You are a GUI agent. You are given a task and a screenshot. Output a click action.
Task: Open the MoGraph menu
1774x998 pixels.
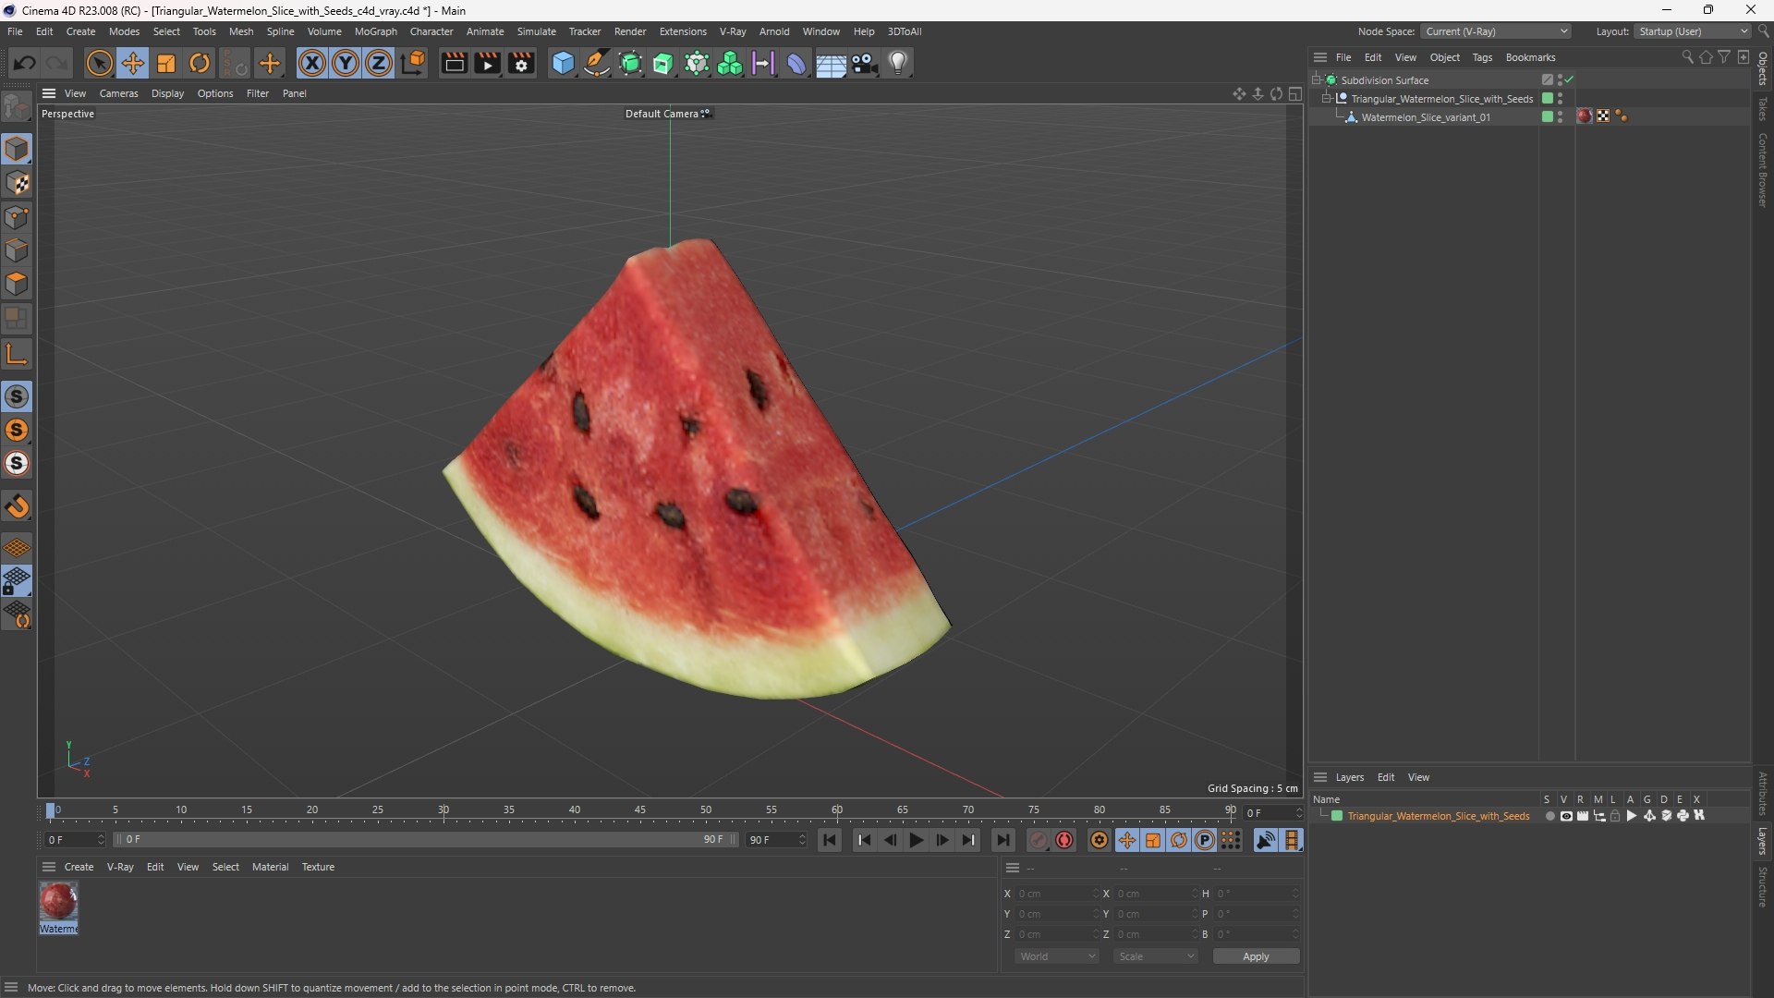tap(375, 31)
